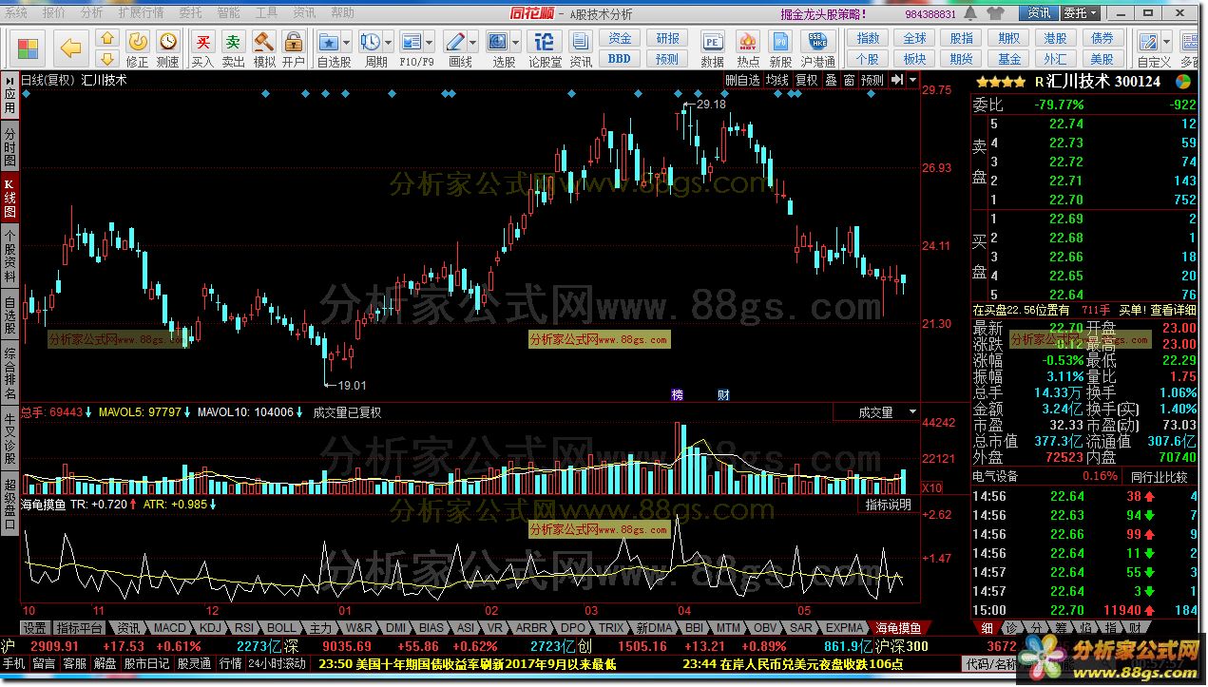Click the 买入 buy icon
The height and width of the screenshot is (687, 1208).
202,48
